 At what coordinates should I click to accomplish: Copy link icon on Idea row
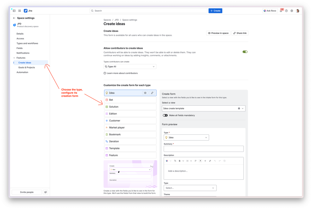click(152, 93)
